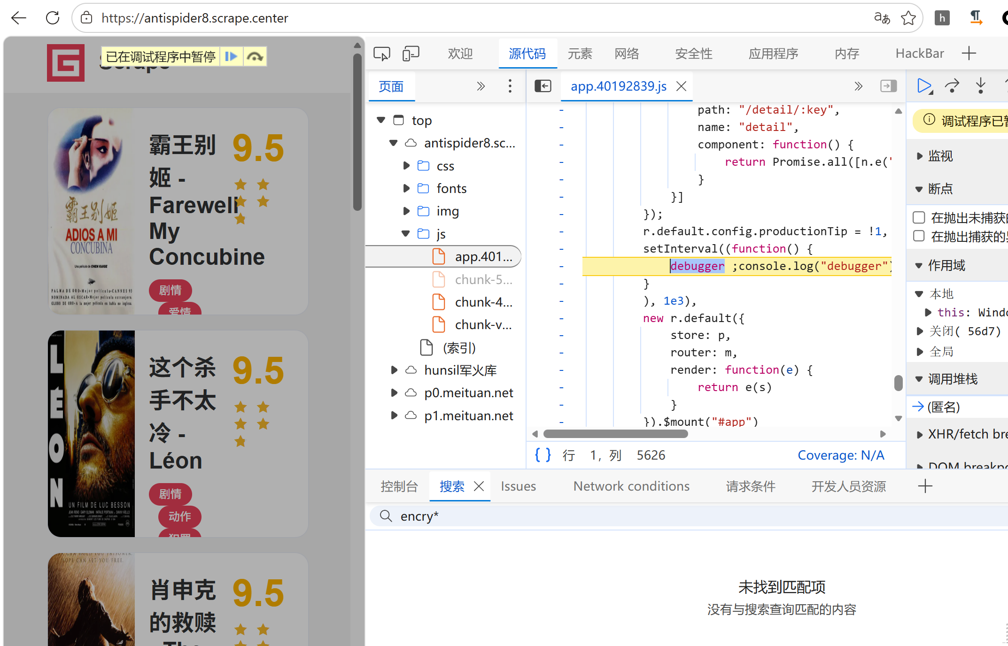Hide the debugger sidebar pane
This screenshot has height=646, width=1008.
(x=888, y=86)
